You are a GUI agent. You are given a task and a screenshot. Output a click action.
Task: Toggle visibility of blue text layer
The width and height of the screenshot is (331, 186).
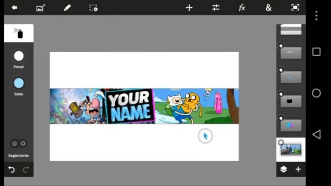(x=281, y=70)
